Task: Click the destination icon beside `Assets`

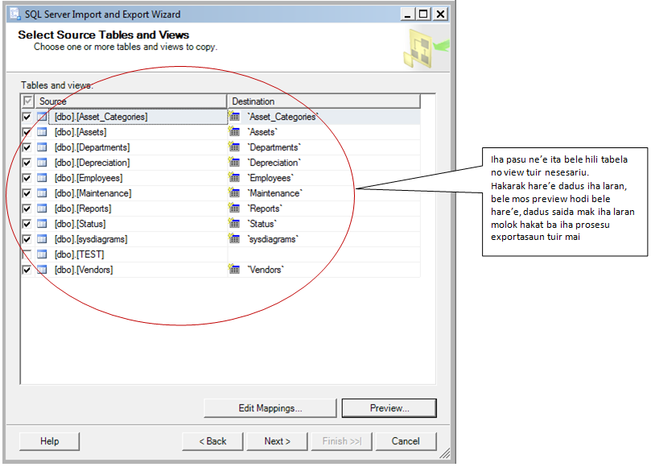Action: pos(234,132)
